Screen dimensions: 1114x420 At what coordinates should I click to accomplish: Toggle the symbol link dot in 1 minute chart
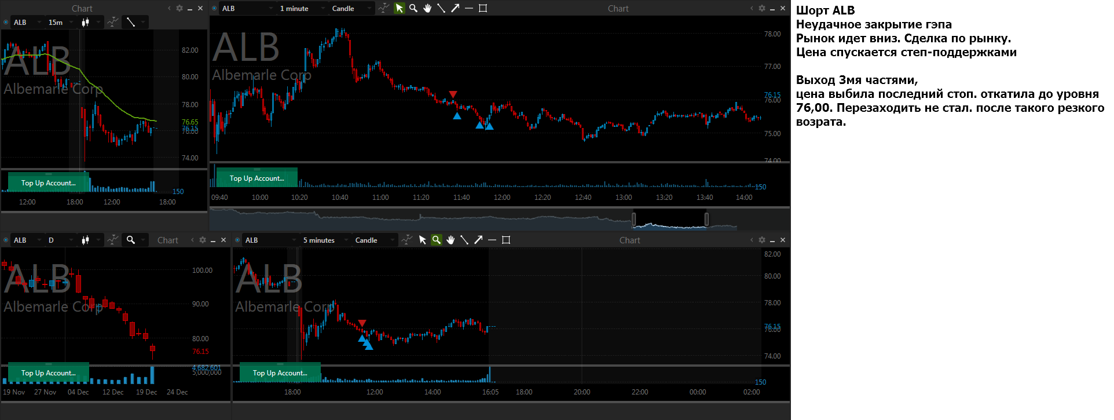point(214,8)
